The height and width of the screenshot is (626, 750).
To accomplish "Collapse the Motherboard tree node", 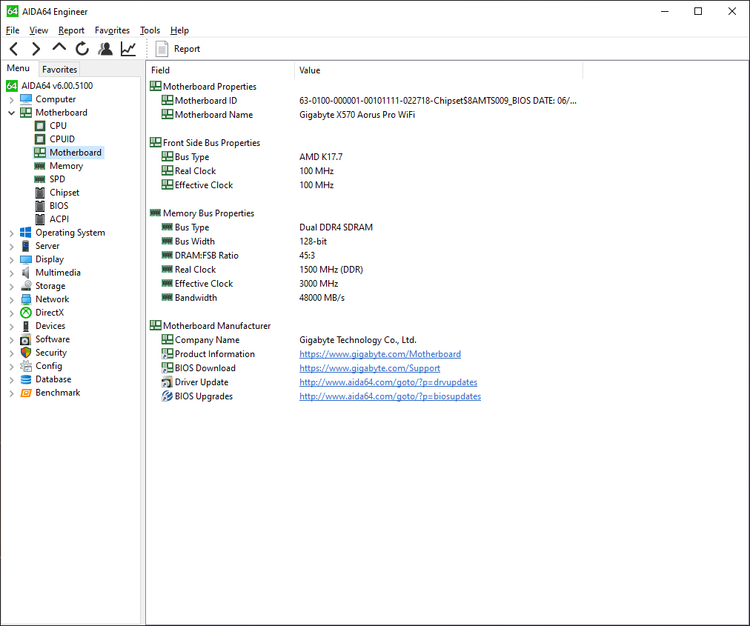I will (11, 113).
